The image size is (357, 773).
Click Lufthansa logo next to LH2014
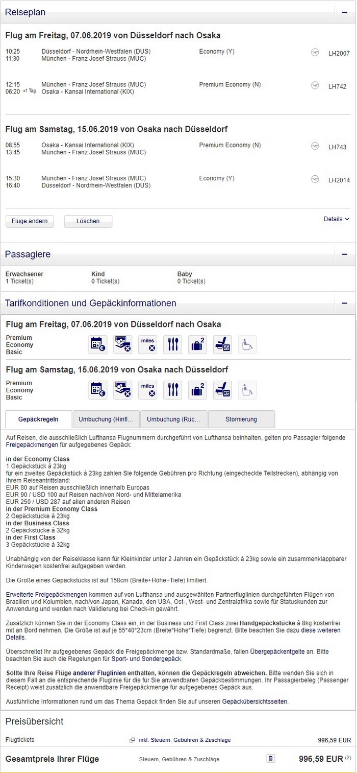point(315,179)
